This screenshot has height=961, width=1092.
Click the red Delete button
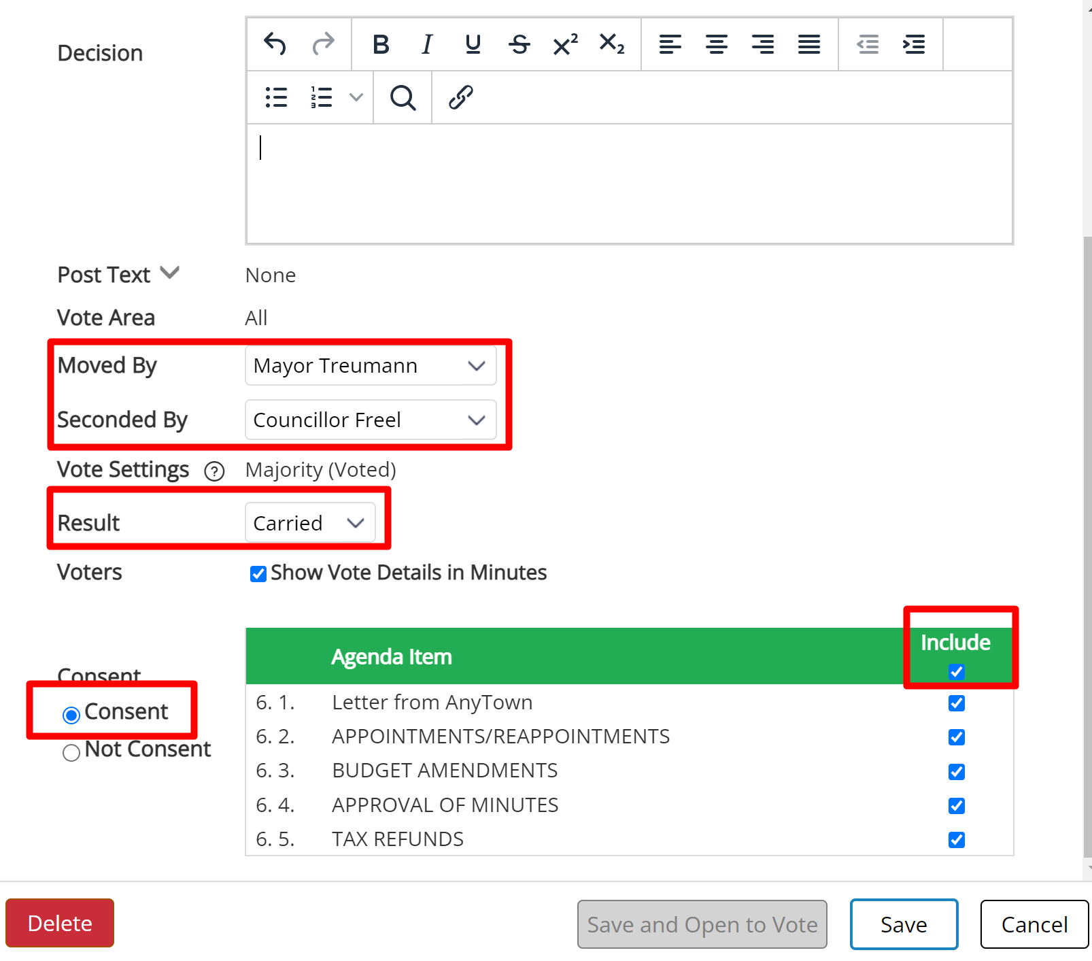tap(60, 923)
